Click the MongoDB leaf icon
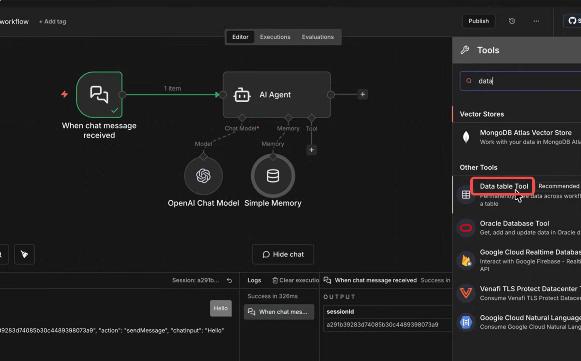This screenshot has width=581, height=361. [x=466, y=137]
